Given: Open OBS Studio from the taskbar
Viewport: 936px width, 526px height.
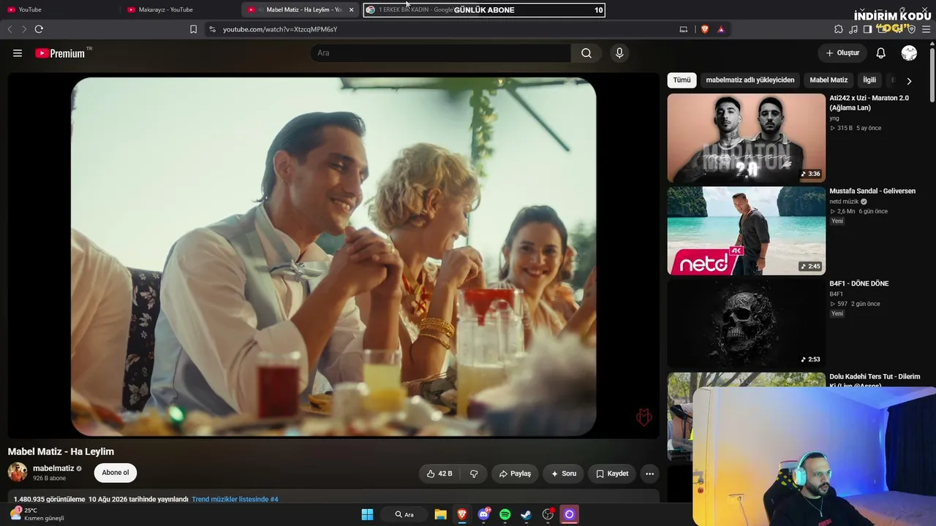Looking at the screenshot, I should coord(548,514).
